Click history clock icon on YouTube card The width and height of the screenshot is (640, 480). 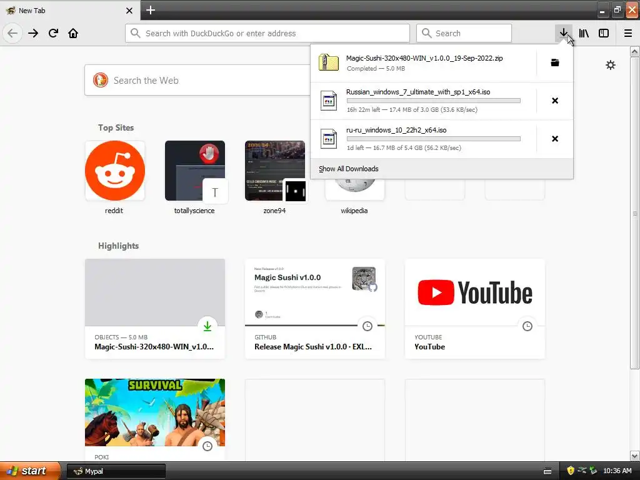[x=527, y=326]
